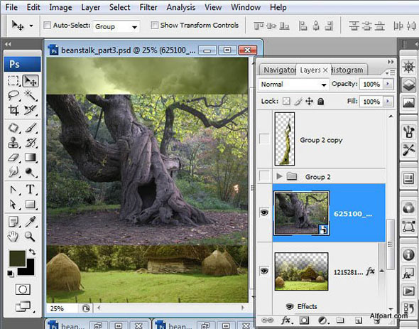
Task: Check Show Transform Controls
Action: (154, 26)
